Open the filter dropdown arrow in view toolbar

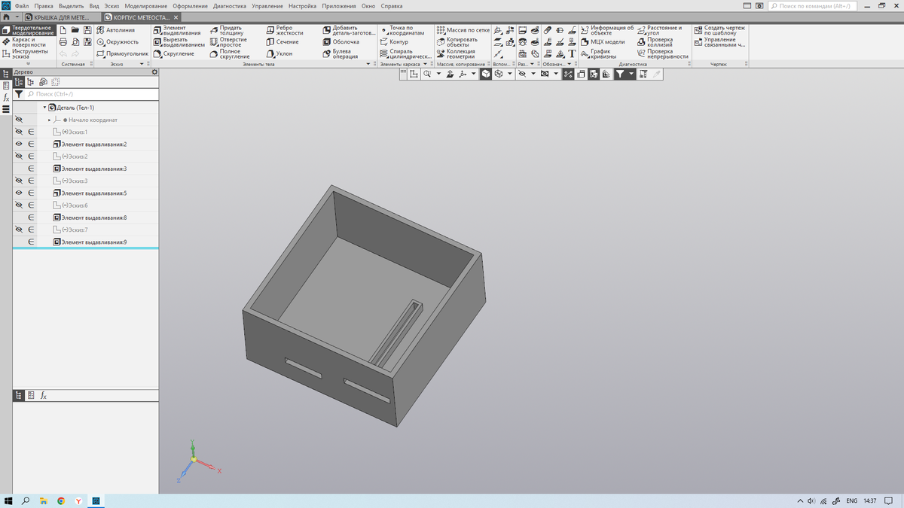click(631, 74)
